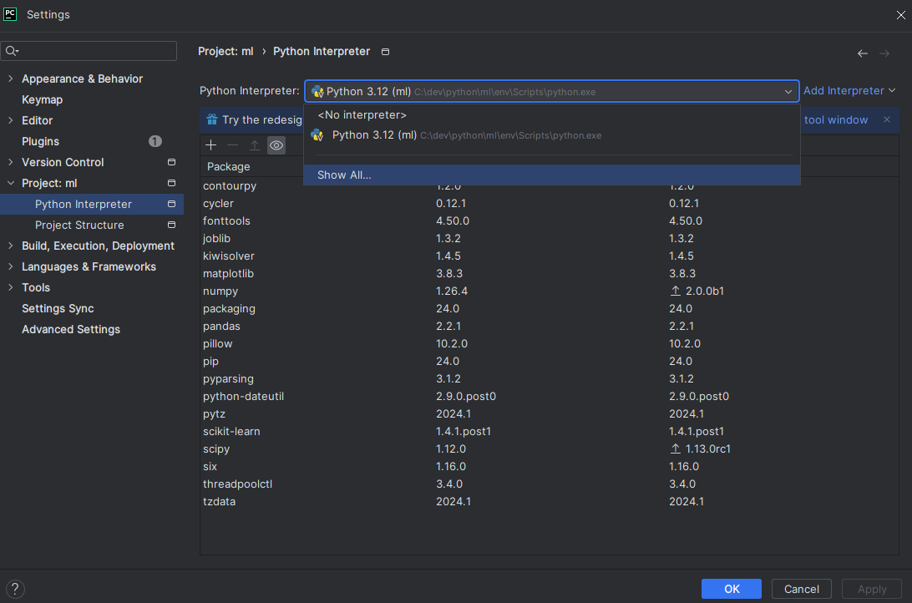The width and height of the screenshot is (912, 603).
Task: Select Python Interpreter in sidebar
Action: pos(92,204)
